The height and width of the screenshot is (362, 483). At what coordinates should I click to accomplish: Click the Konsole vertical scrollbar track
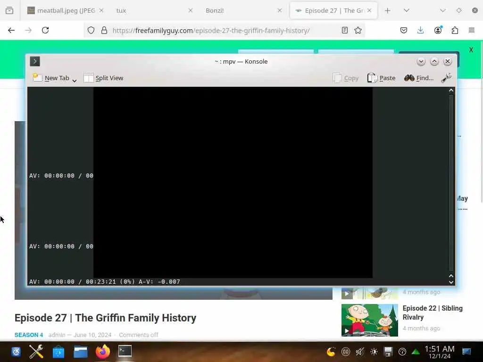pyautogui.click(x=451, y=183)
